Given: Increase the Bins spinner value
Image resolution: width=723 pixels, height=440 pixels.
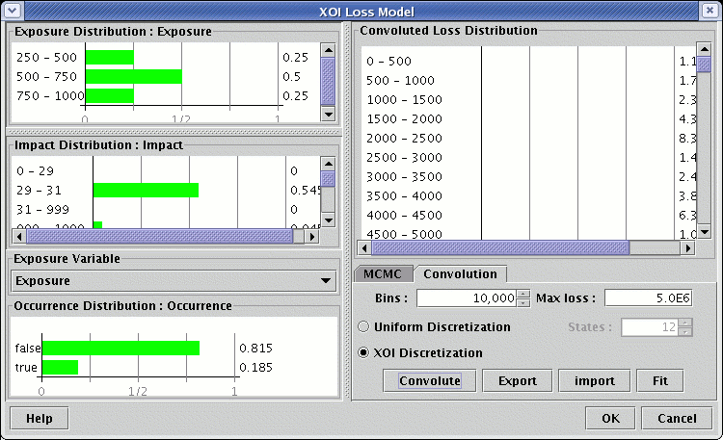Looking at the screenshot, I should pos(522,294).
